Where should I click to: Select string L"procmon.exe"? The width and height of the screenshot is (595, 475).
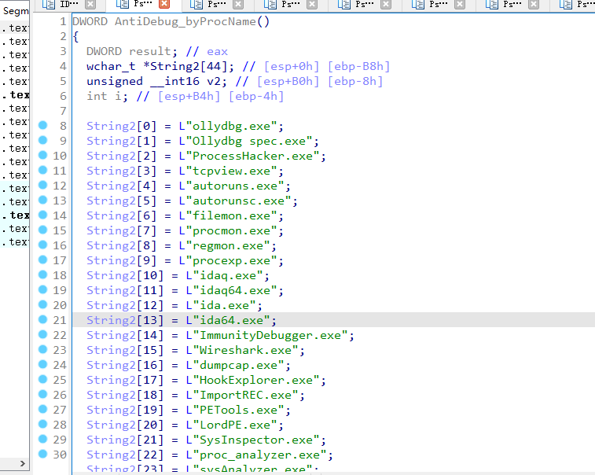click(227, 230)
